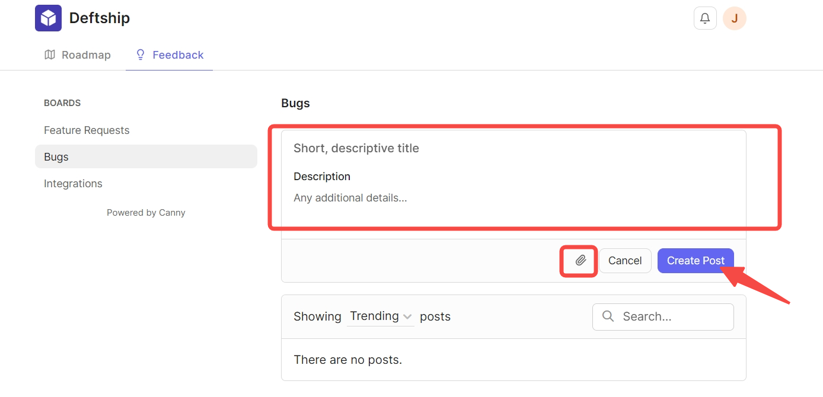This screenshot has width=823, height=397.
Task: Click the paperclip attach file icon
Action: click(x=580, y=261)
